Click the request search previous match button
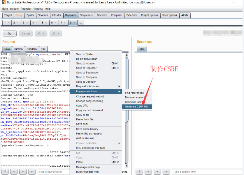The image size is (244, 175). [x=14, y=172]
